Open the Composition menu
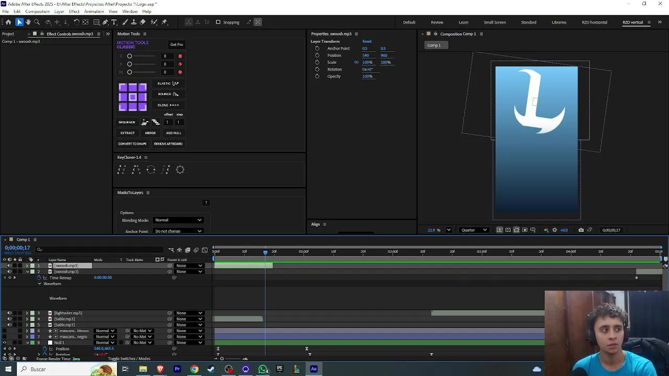Viewport: 669px width, 376px height. coord(37,11)
